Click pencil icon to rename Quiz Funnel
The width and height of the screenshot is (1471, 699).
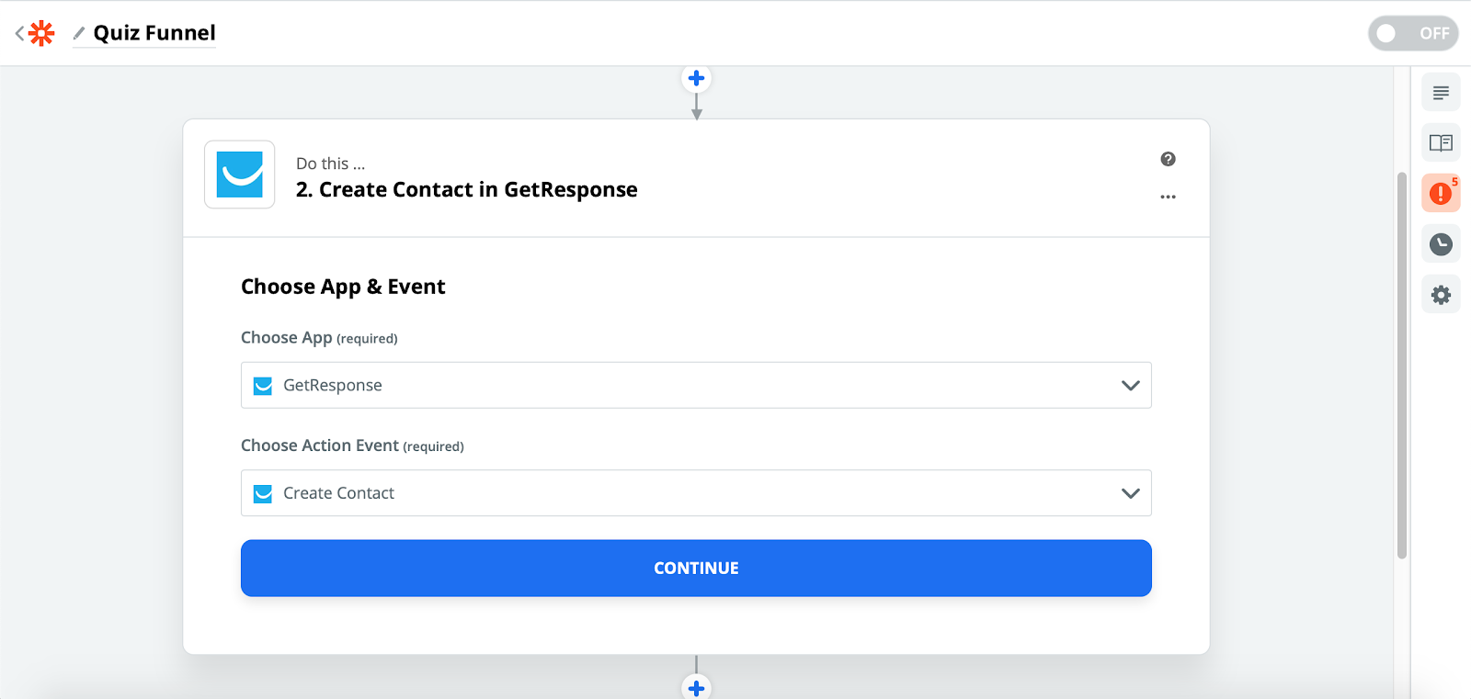(x=79, y=34)
